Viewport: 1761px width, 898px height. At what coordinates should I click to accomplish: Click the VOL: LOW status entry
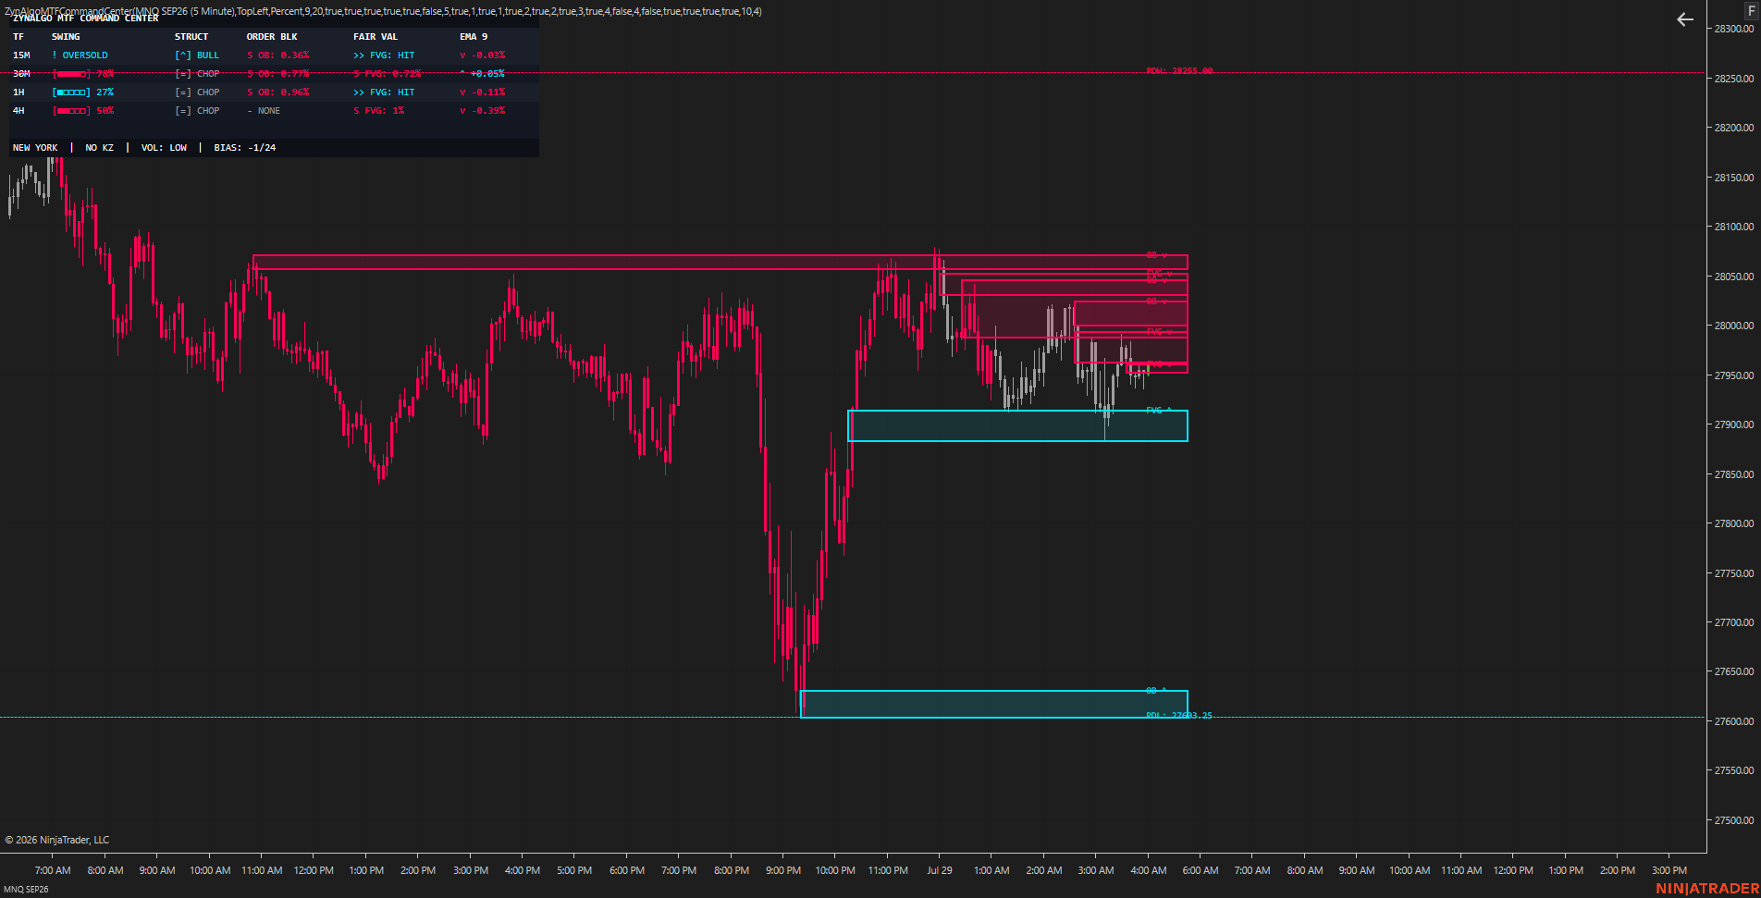coord(164,148)
